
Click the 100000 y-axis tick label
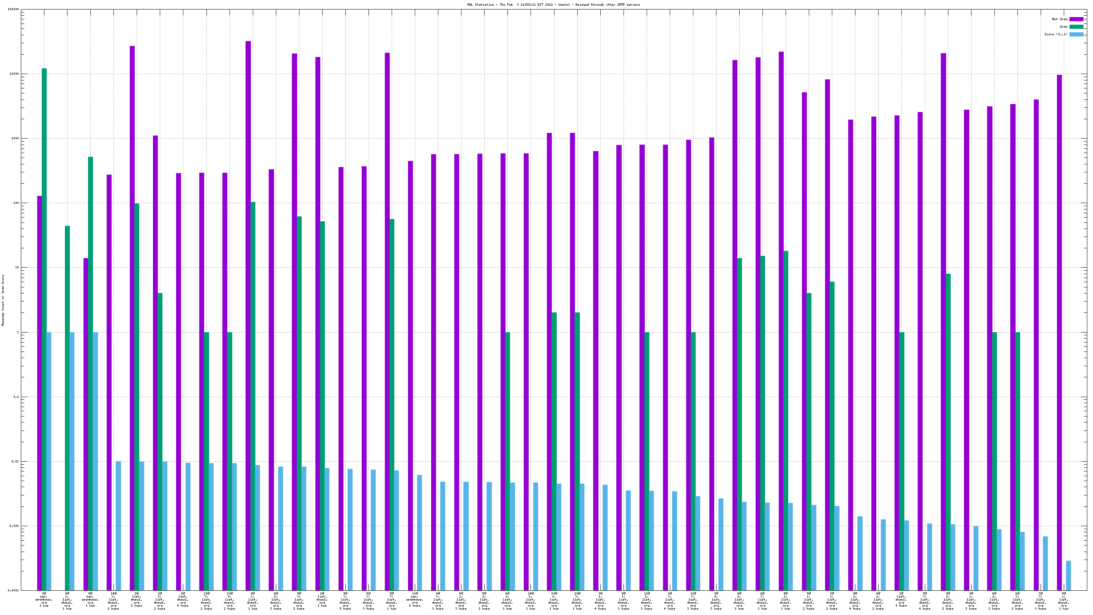[13, 9]
